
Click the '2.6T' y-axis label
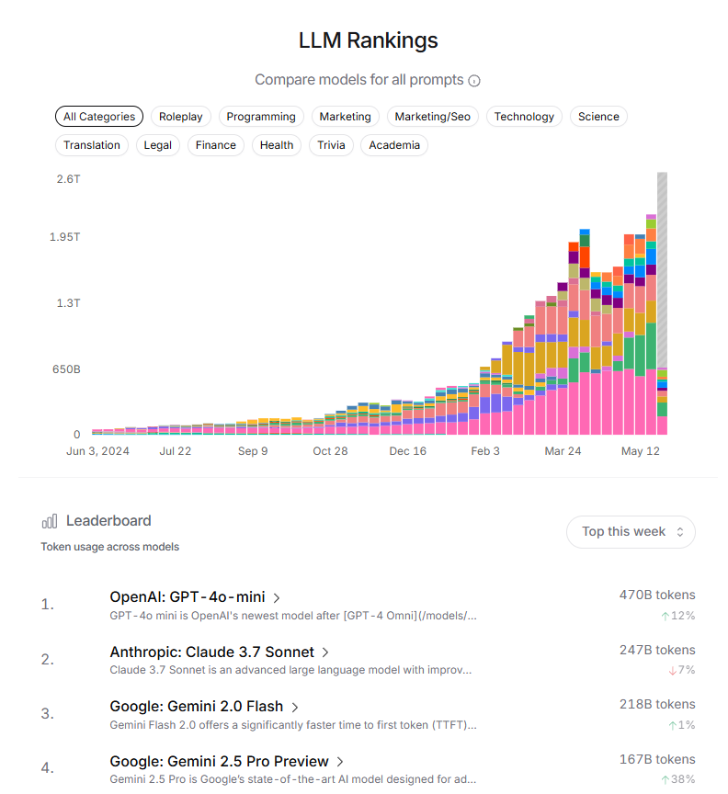68,179
